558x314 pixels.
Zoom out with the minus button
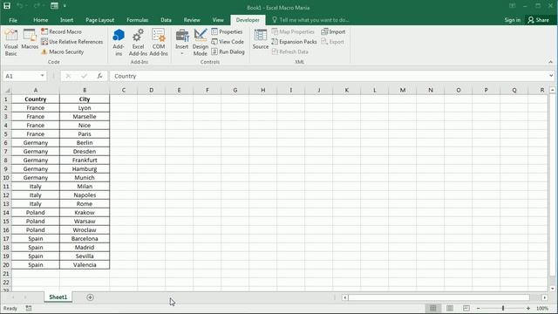478,308
